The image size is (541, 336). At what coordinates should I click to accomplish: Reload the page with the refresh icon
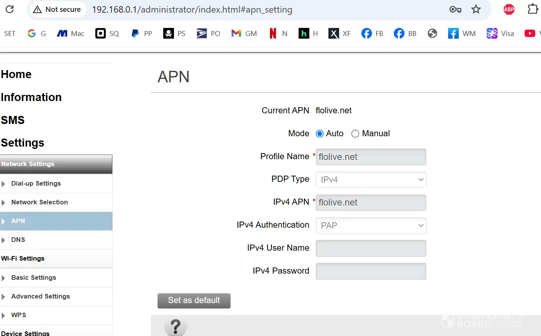coord(10,9)
